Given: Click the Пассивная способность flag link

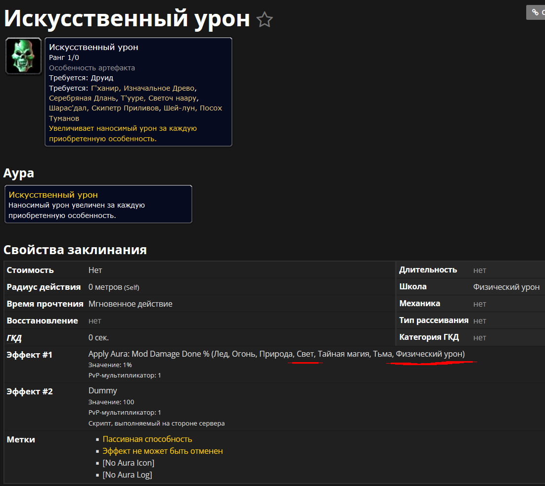Looking at the screenshot, I should [x=147, y=439].
